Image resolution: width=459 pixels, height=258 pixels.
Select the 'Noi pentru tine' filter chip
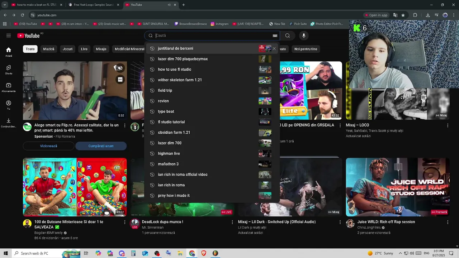pos(306,49)
